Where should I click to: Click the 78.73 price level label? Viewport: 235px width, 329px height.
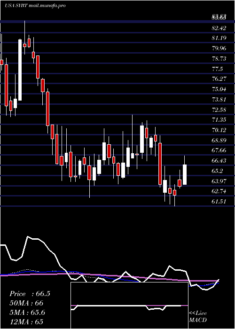click(x=219, y=59)
